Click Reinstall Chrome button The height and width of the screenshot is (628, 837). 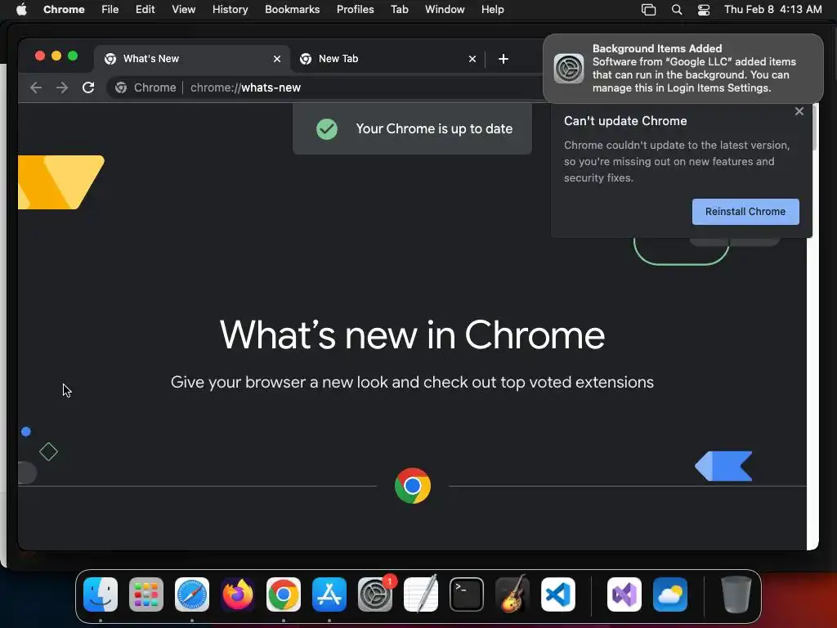745,212
